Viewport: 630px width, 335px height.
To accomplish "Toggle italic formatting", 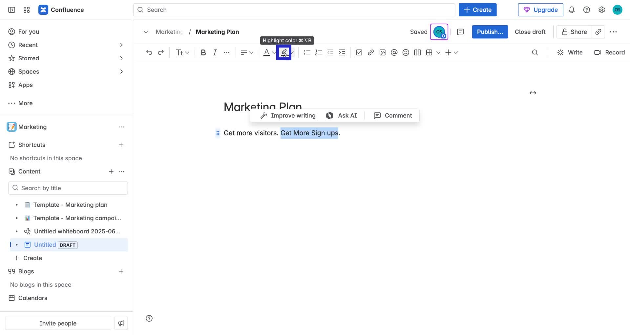I will pos(215,52).
